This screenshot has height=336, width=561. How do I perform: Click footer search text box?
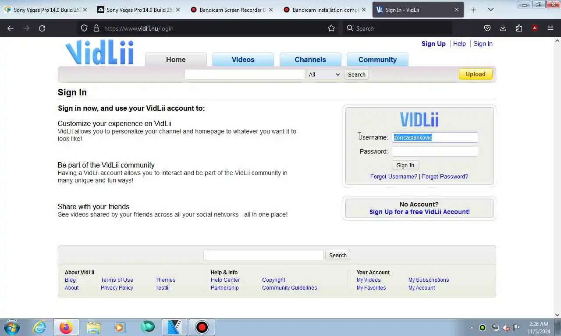click(x=263, y=255)
